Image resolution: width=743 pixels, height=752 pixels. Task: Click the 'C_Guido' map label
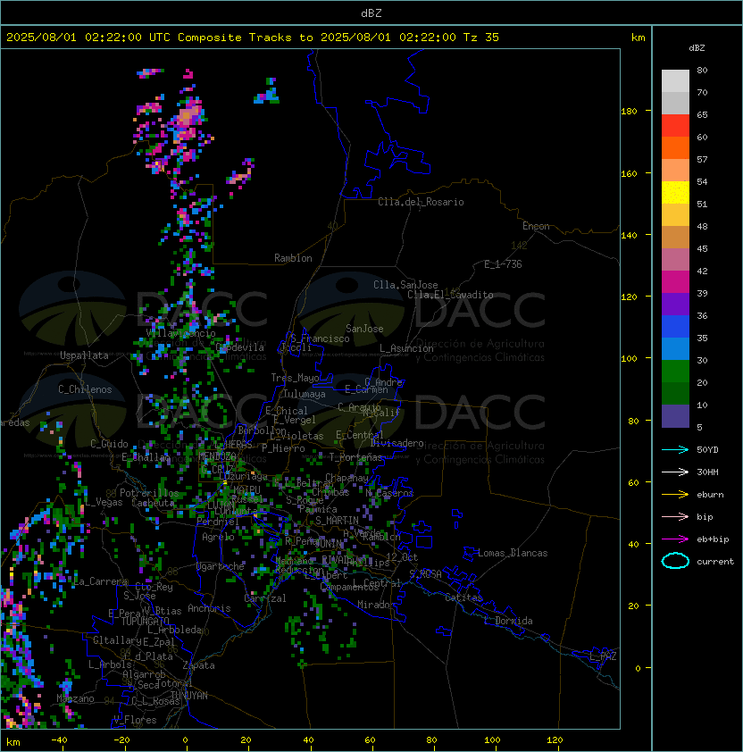[109, 444]
